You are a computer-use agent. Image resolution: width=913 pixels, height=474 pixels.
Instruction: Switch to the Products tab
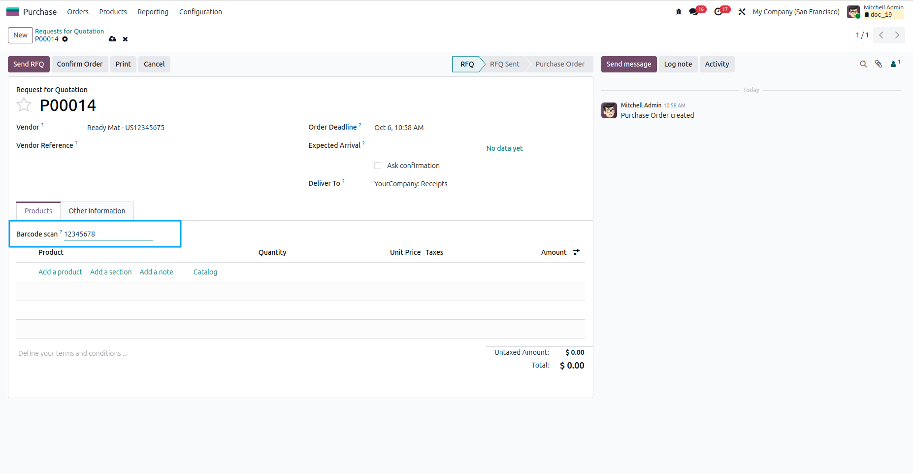click(38, 211)
